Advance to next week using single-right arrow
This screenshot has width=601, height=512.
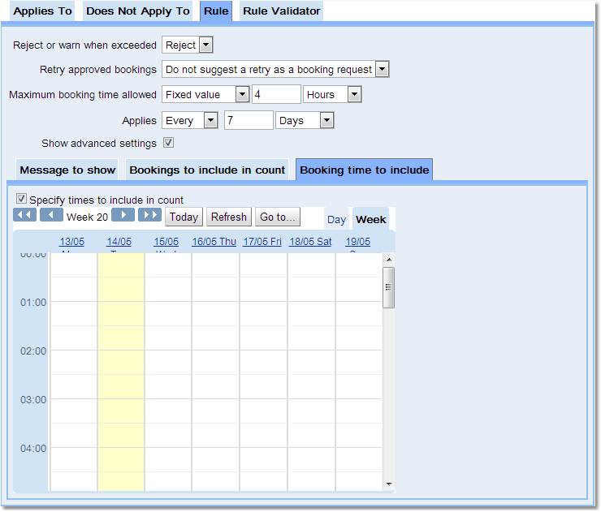coord(123,215)
